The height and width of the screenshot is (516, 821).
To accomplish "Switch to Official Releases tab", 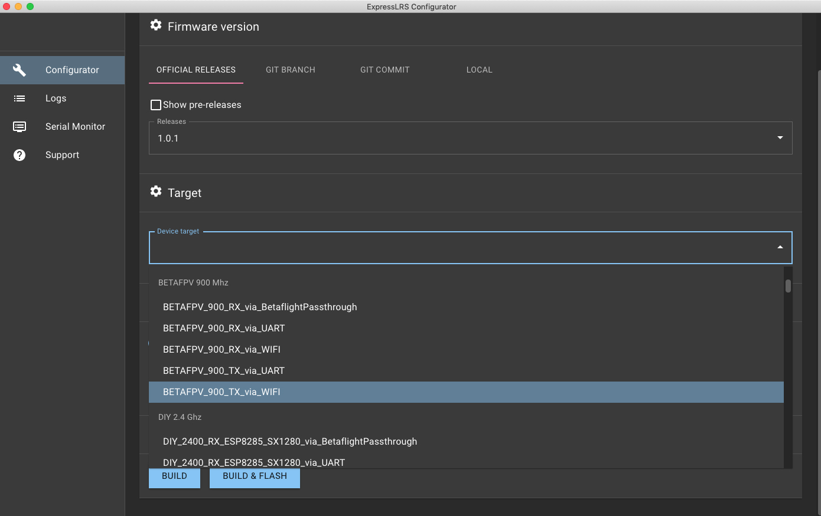I will (x=196, y=70).
